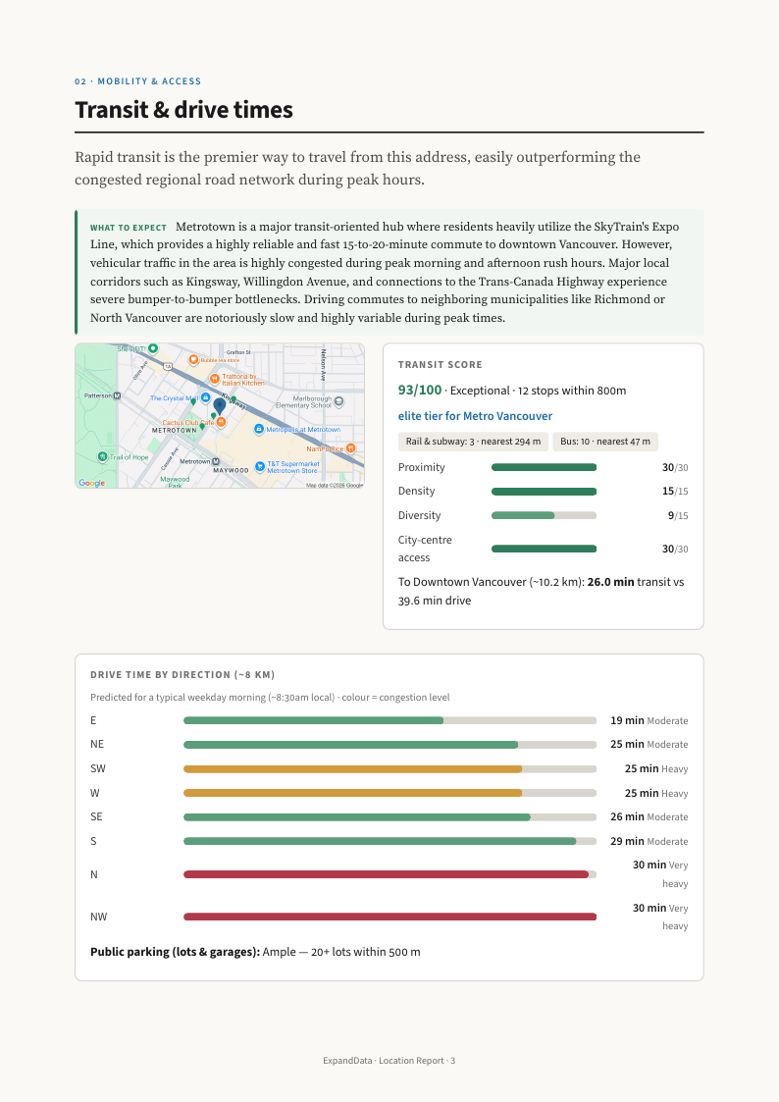779x1102 pixels.
Task: Click the E direction drive-time bar
Action: pos(389,720)
